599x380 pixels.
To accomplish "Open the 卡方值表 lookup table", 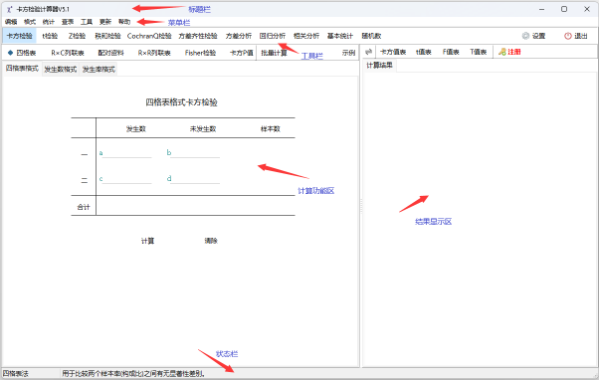I will pos(393,52).
